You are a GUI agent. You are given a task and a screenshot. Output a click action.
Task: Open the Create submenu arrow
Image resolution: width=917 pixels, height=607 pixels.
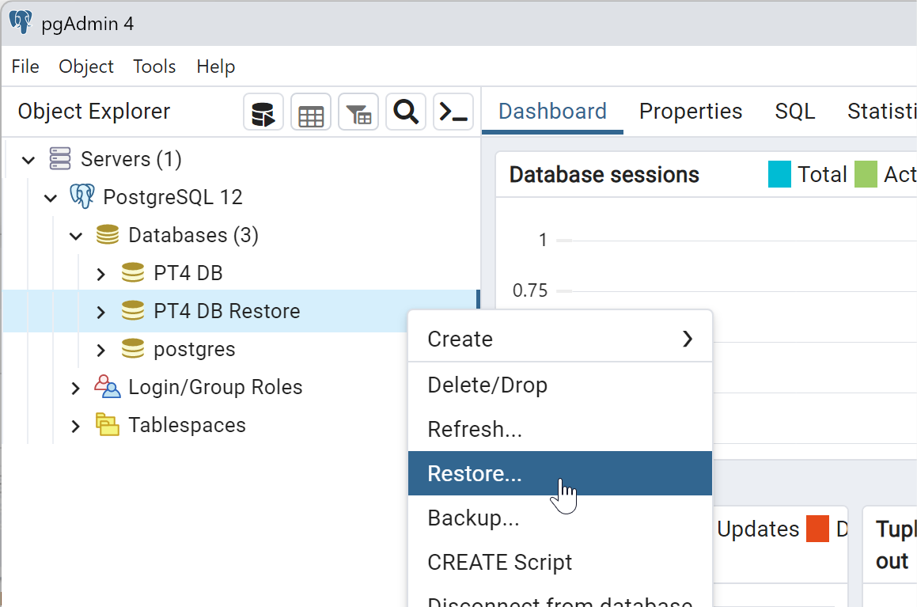688,339
